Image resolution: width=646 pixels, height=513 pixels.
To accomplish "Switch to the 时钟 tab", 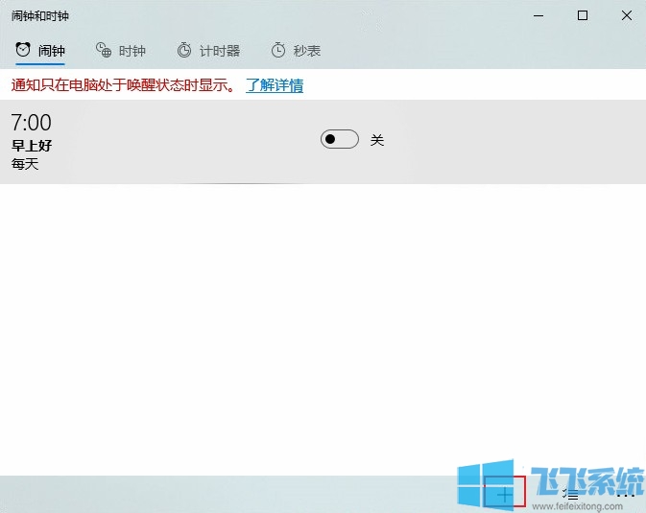I will click(132, 51).
